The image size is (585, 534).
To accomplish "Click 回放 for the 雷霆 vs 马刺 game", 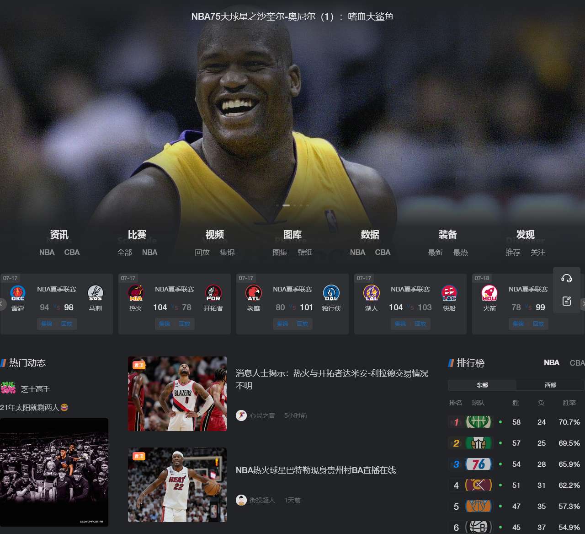I will pos(67,324).
